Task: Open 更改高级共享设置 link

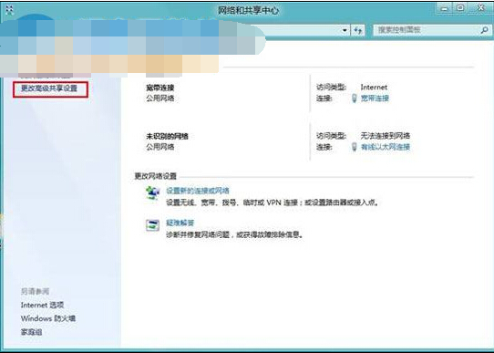Action: pos(49,88)
